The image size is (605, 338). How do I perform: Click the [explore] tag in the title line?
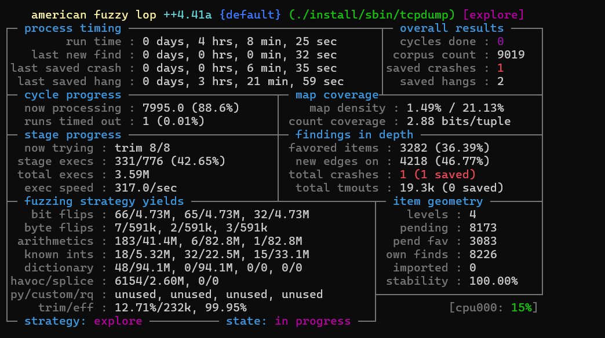494,15
